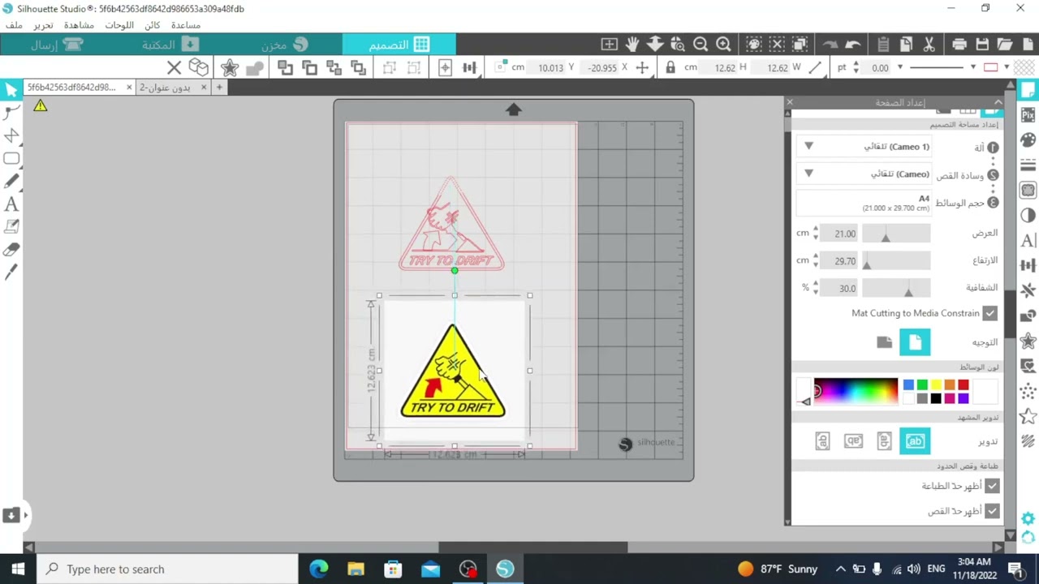Switch to the Store tab

pyautogui.click(x=285, y=45)
